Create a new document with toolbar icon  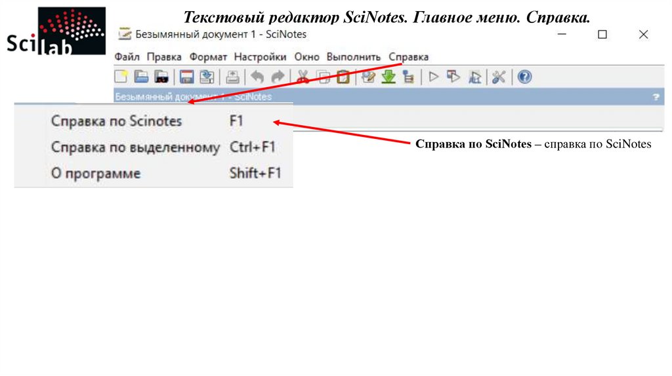click(x=121, y=77)
